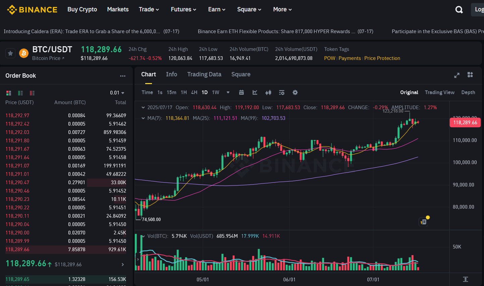Screen dimensions: 484x286
Task: Open the Square dropdown menu
Action: click(x=249, y=9)
